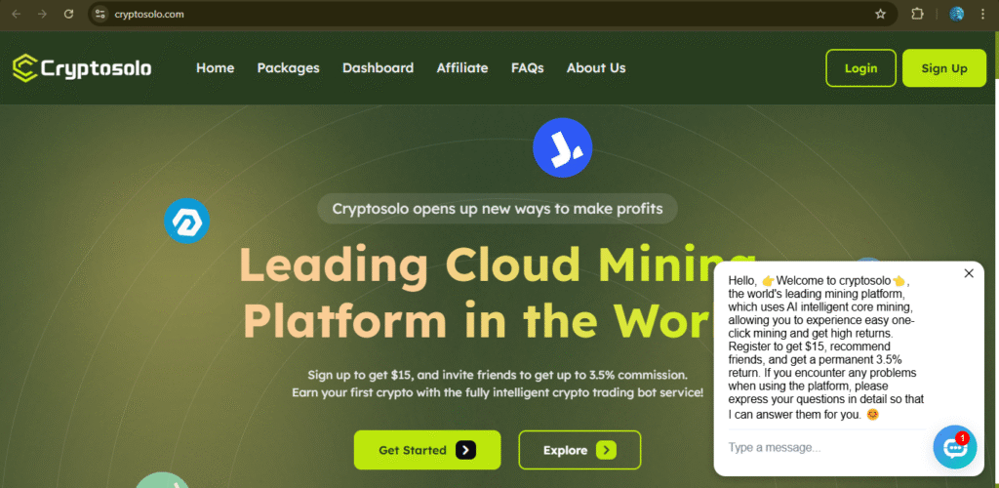Open the Chrome three-dot menu

tap(982, 14)
